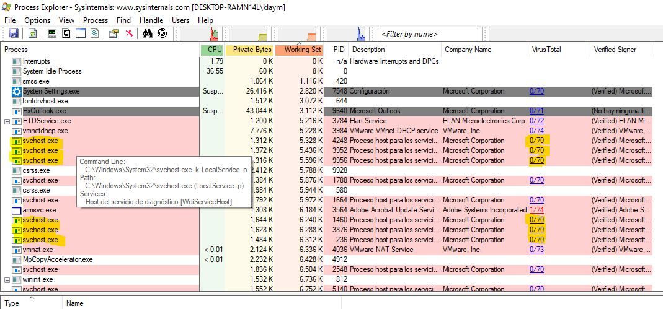The height and width of the screenshot is (309, 663).
Task: Open VirusTotal 0/71 result for HxOutlook.exe
Action: coord(536,111)
